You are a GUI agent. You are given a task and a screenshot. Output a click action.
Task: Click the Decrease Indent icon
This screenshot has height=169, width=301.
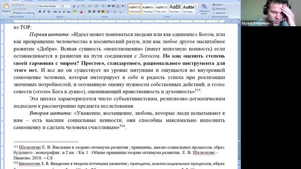point(109,6)
